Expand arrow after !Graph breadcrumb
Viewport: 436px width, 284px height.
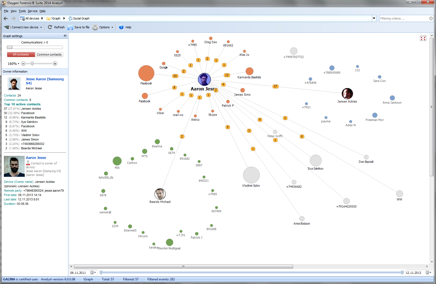click(64, 18)
